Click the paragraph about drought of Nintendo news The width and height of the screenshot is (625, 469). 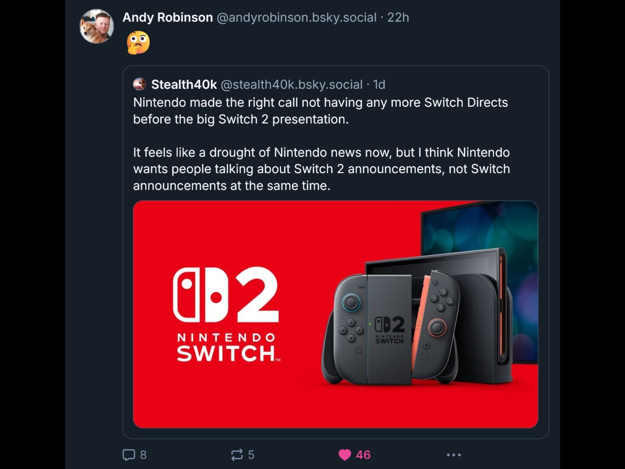[321, 169]
